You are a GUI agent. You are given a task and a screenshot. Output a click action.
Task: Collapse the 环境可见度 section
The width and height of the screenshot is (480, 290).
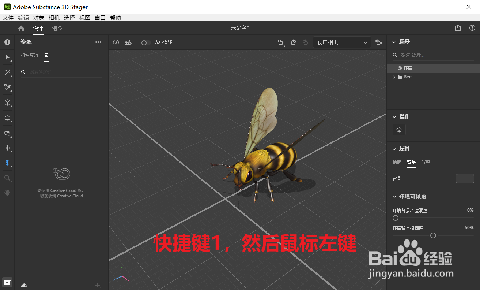pyautogui.click(x=394, y=197)
